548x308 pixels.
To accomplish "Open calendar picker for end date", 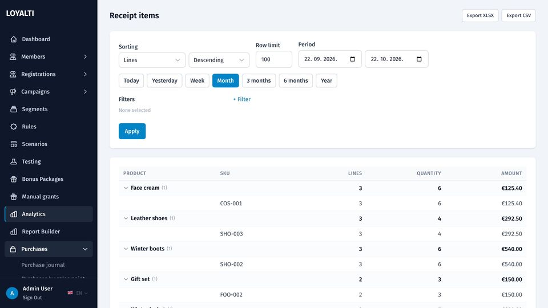I will (419, 59).
